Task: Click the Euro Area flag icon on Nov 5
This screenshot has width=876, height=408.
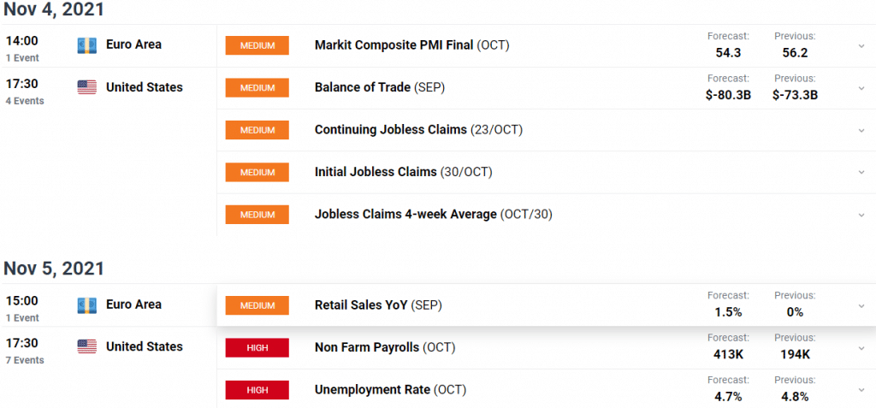Action: [x=86, y=305]
